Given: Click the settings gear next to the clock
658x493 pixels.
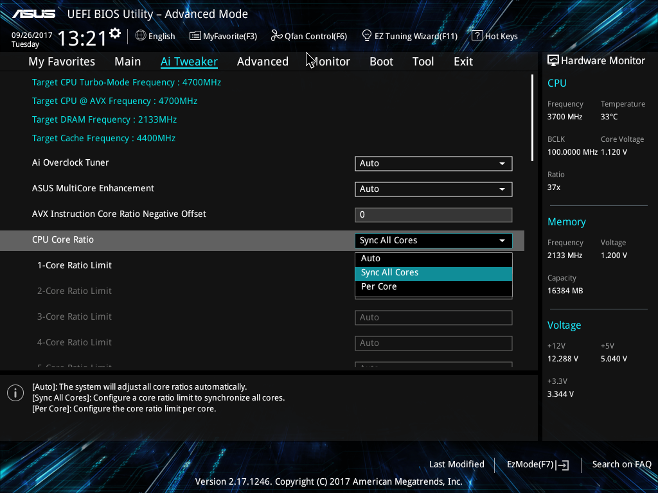Looking at the screenshot, I should (115, 33).
